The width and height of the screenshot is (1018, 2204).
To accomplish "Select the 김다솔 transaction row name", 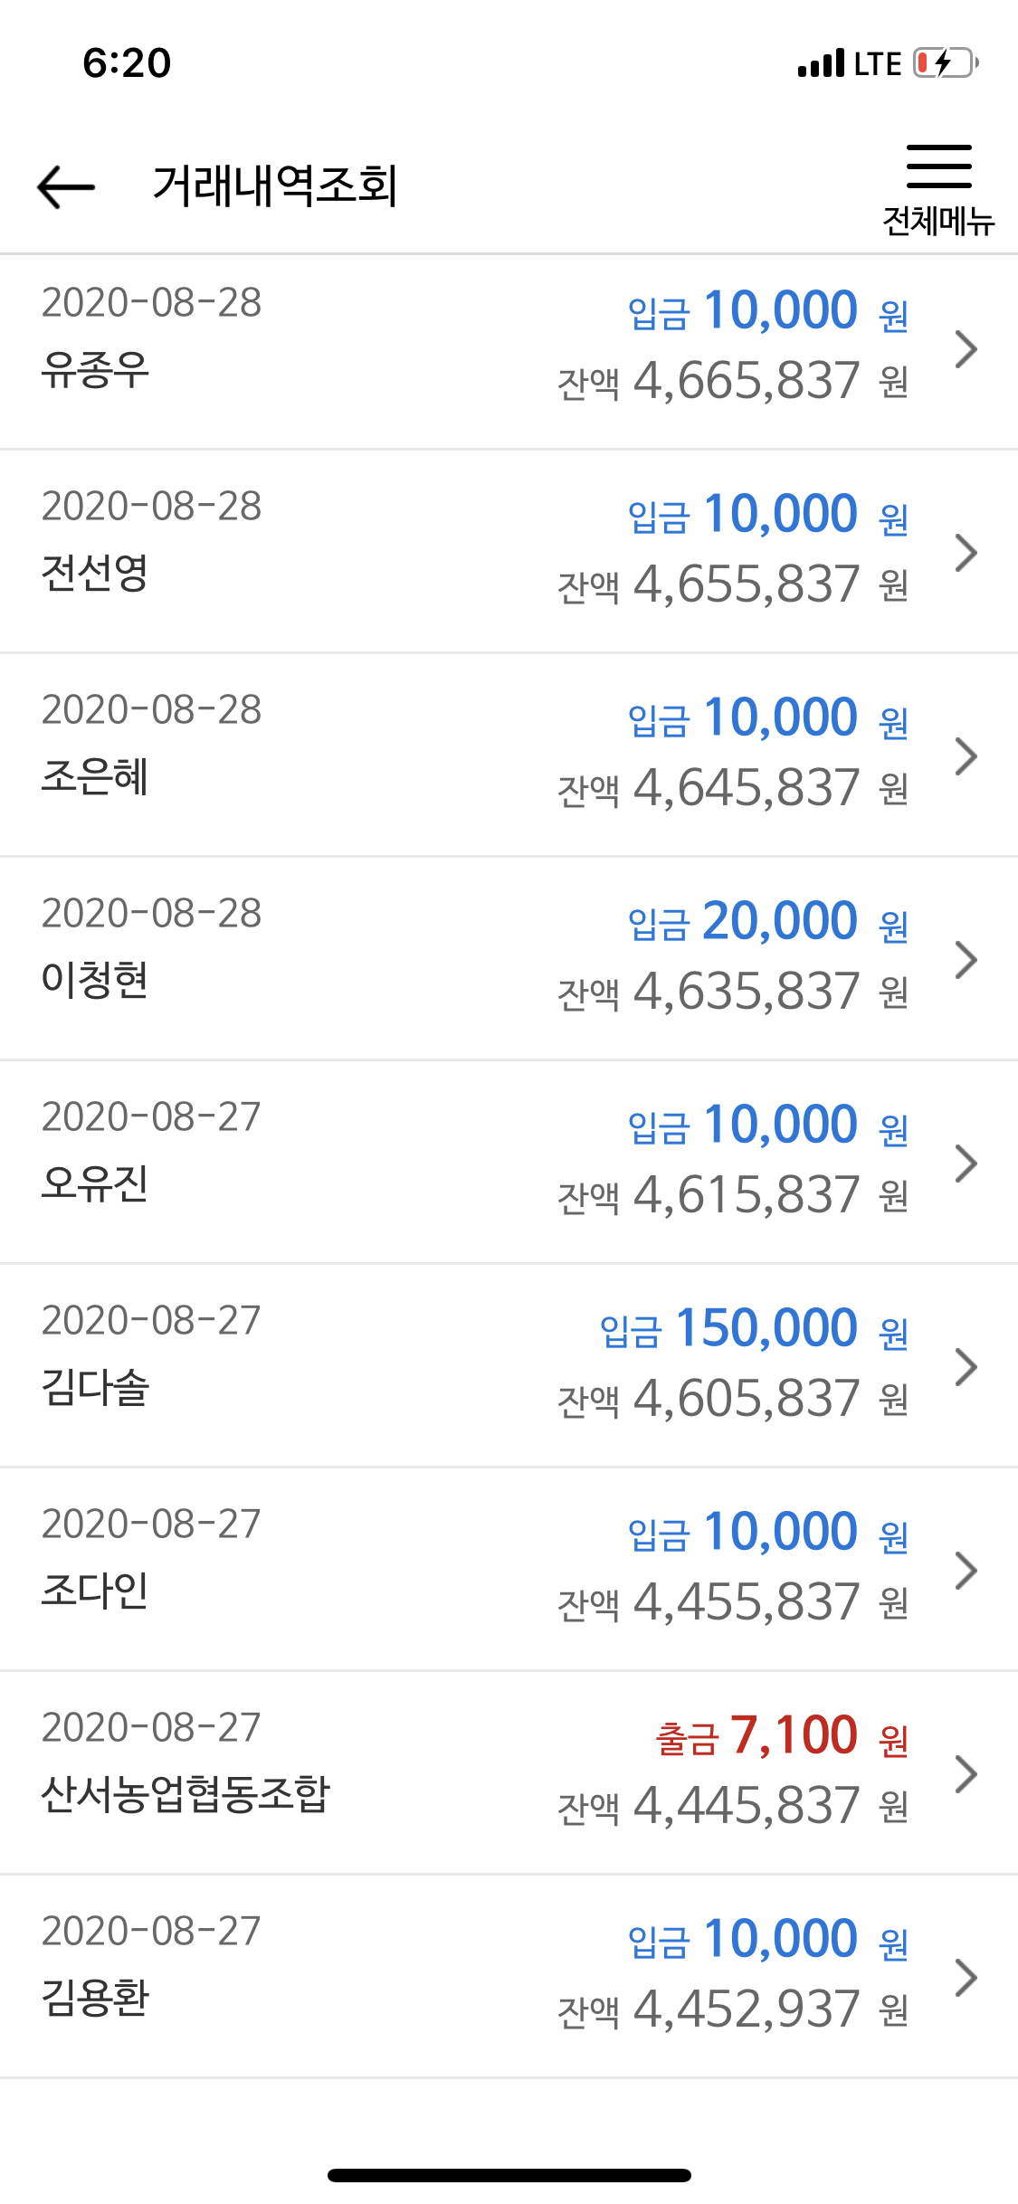I will pos(95,1387).
